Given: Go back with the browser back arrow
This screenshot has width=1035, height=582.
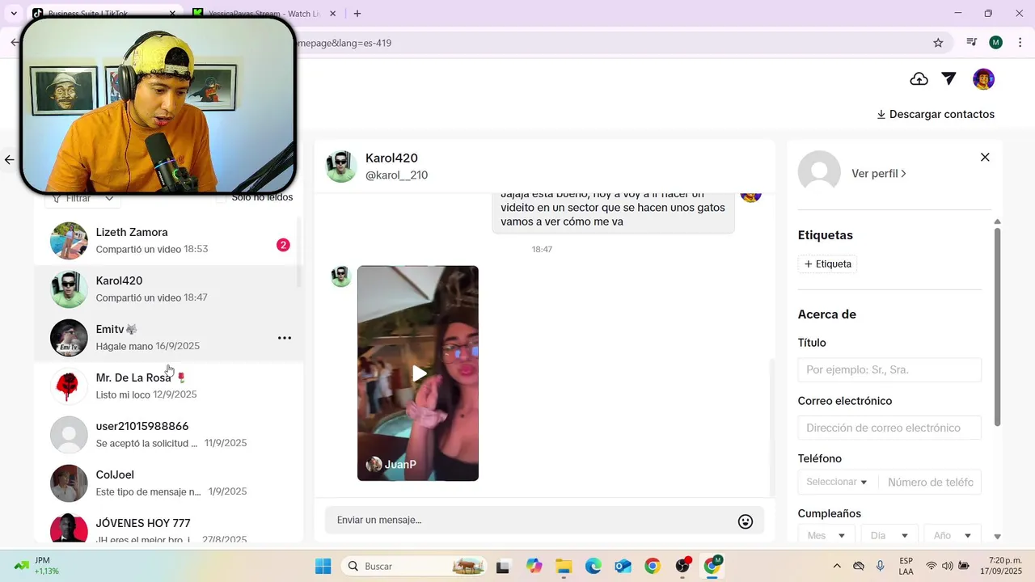Looking at the screenshot, I should click(x=14, y=43).
